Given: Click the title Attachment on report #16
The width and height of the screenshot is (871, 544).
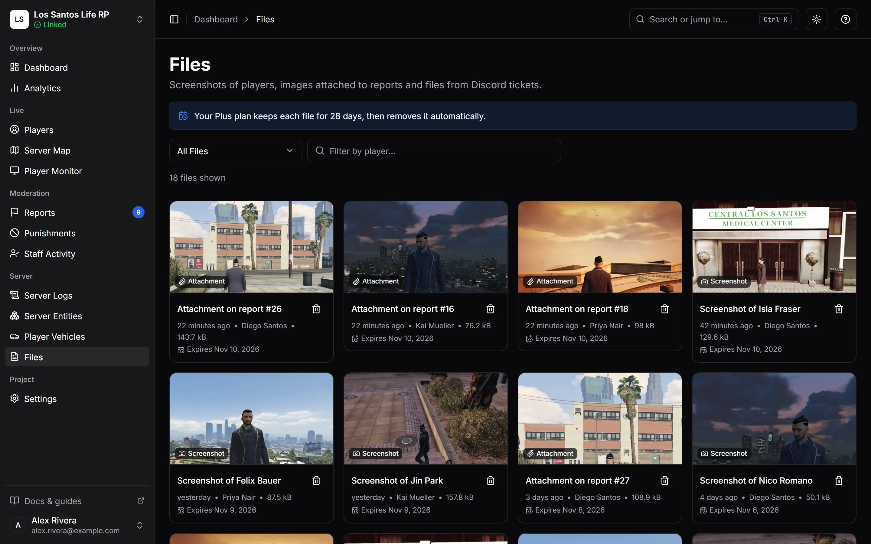Looking at the screenshot, I should [403, 309].
